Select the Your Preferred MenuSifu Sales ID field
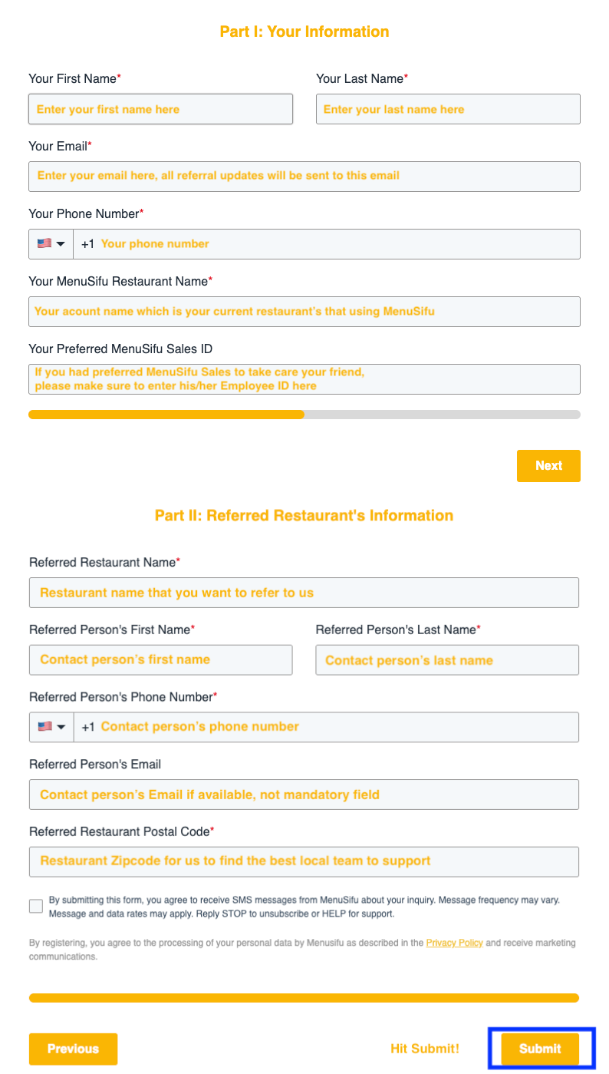Viewport: 609px width, 1074px height. tap(304, 378)
